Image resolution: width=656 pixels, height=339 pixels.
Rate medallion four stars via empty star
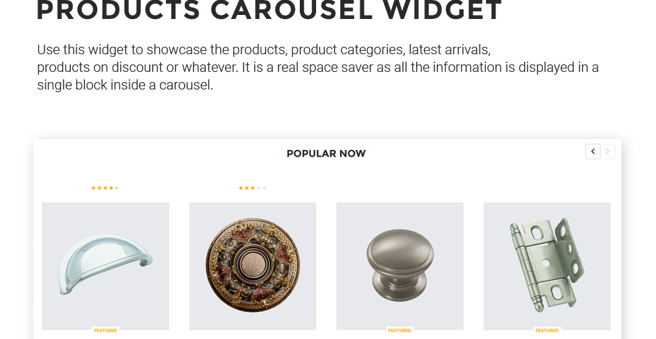258,188
